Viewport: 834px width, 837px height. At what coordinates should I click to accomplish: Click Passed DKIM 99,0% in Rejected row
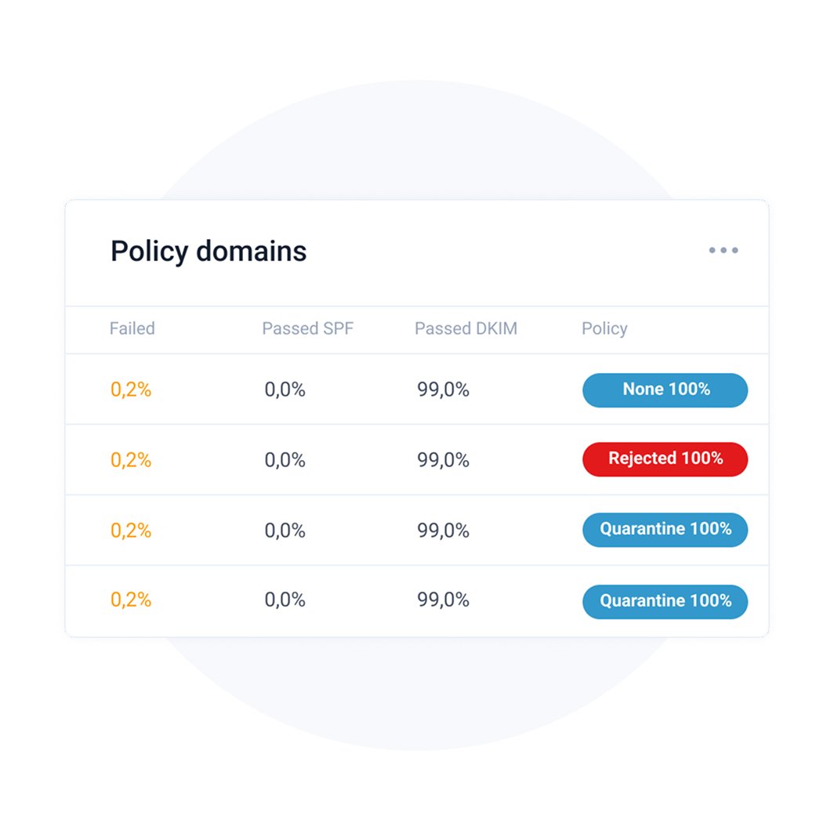coord(443,460)
